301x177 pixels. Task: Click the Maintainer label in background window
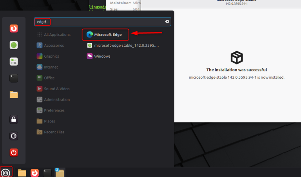tap(121, 3)
